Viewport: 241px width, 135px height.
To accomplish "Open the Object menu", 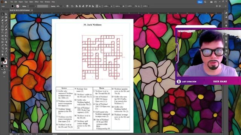I will pyautogui.click(x=21, y=2).
